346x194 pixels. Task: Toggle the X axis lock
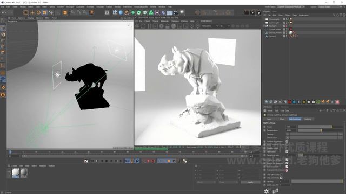point(73,12)
